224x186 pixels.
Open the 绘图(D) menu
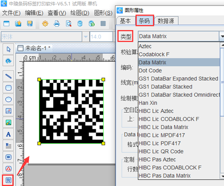click(x=80, y=13)
